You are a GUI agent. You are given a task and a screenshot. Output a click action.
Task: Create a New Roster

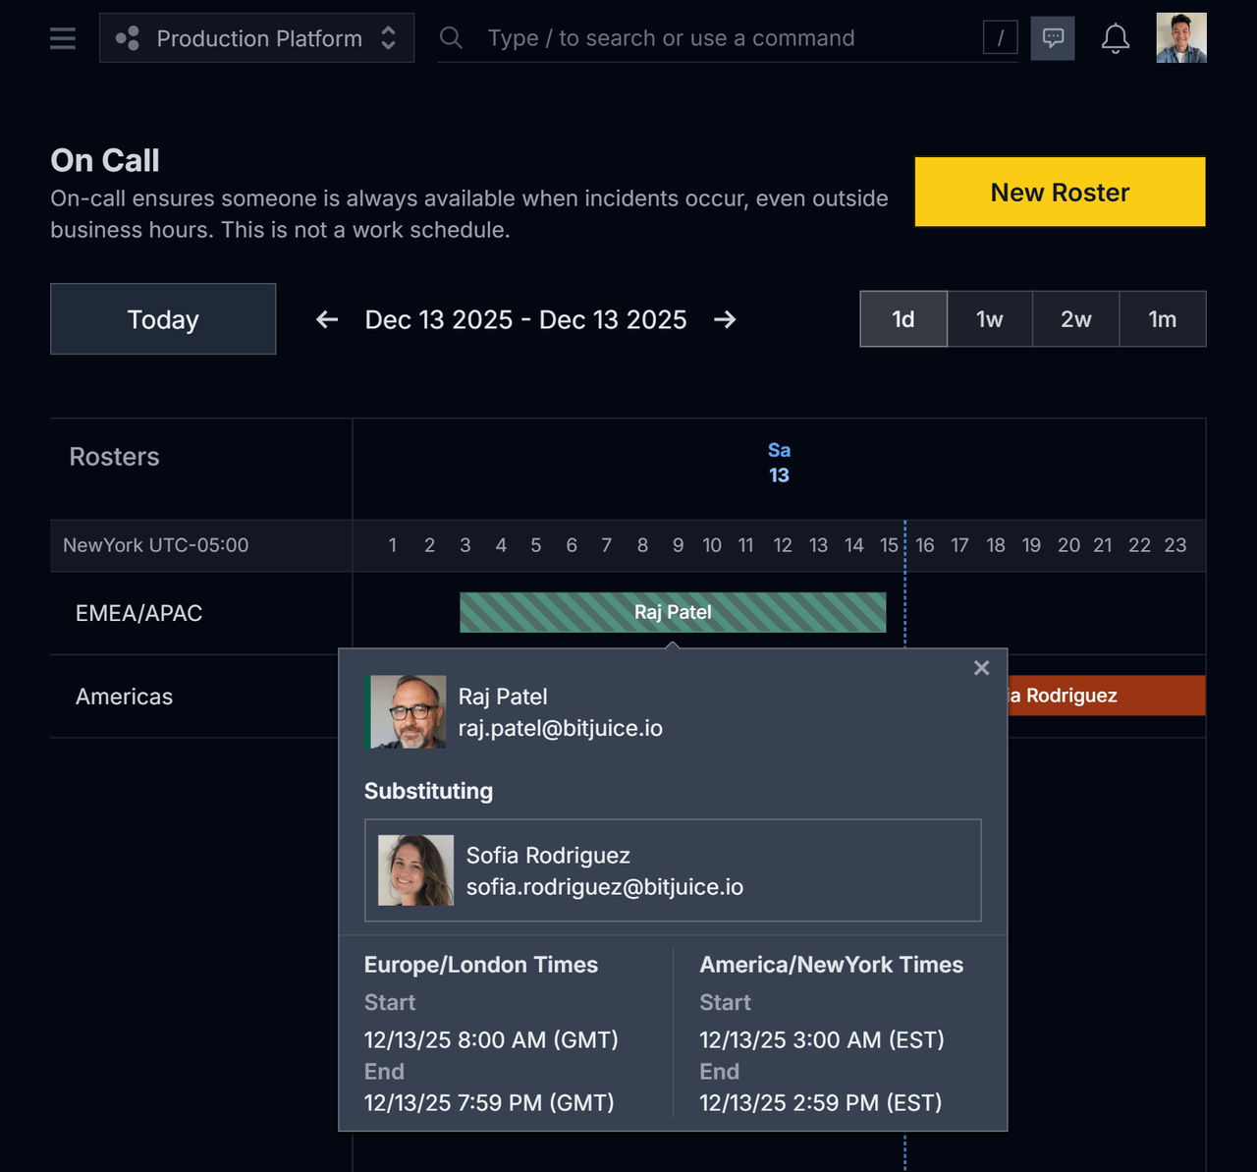click(1059, 192)
